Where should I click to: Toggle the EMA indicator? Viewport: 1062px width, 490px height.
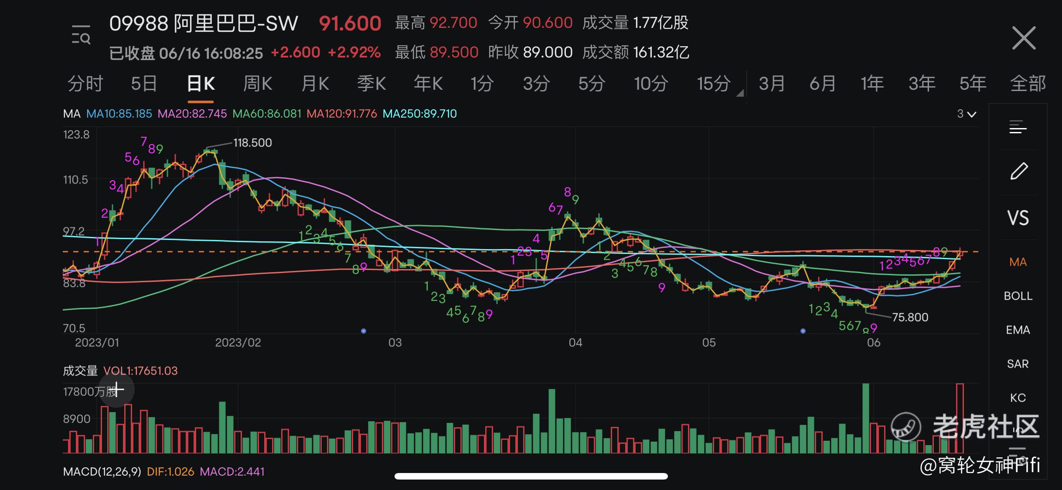coord(1018,330)
